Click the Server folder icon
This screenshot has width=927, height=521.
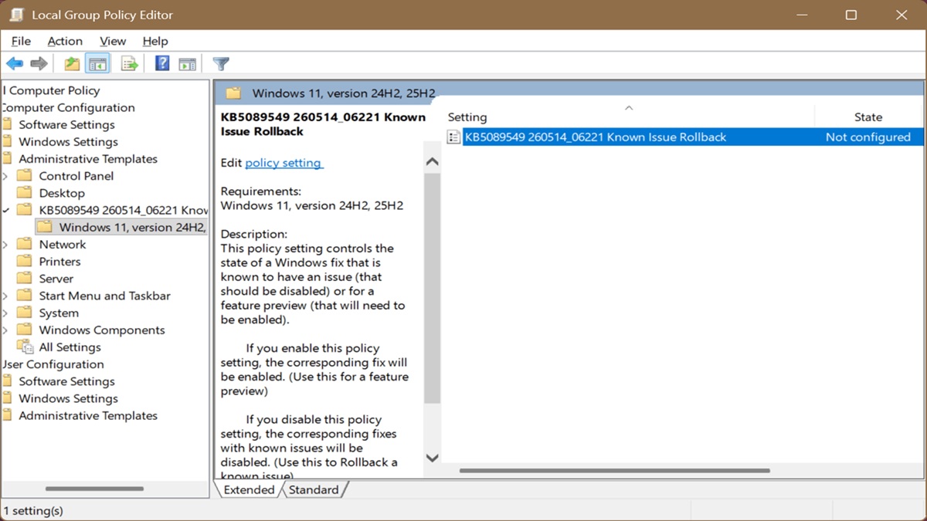[25, 279]
